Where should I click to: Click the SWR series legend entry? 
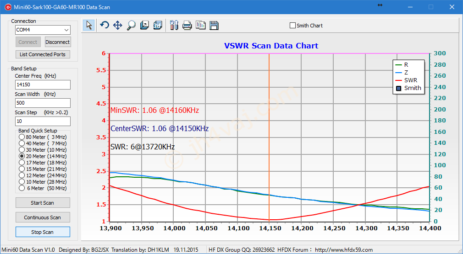(x=406, y=80)
